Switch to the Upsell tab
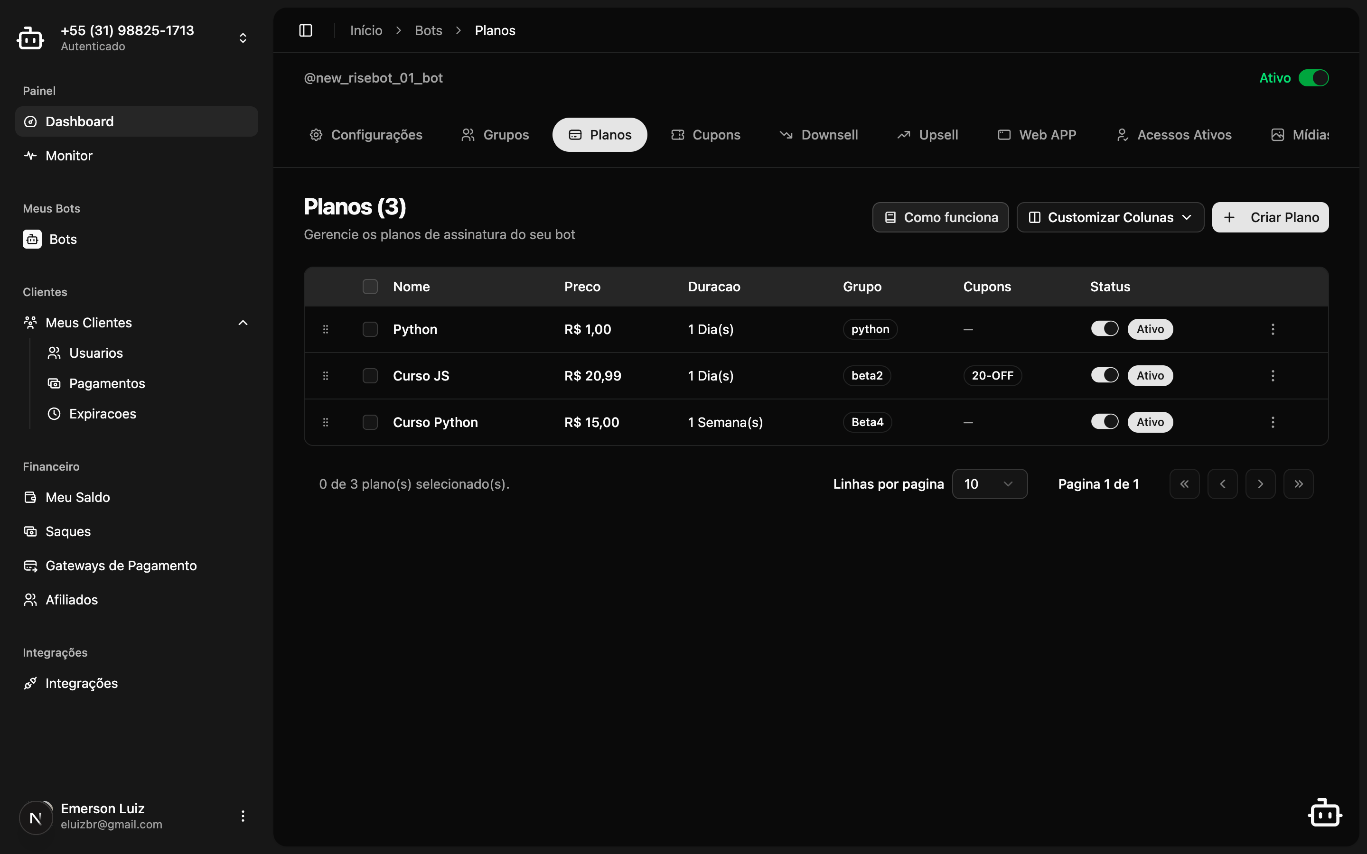 927,135
